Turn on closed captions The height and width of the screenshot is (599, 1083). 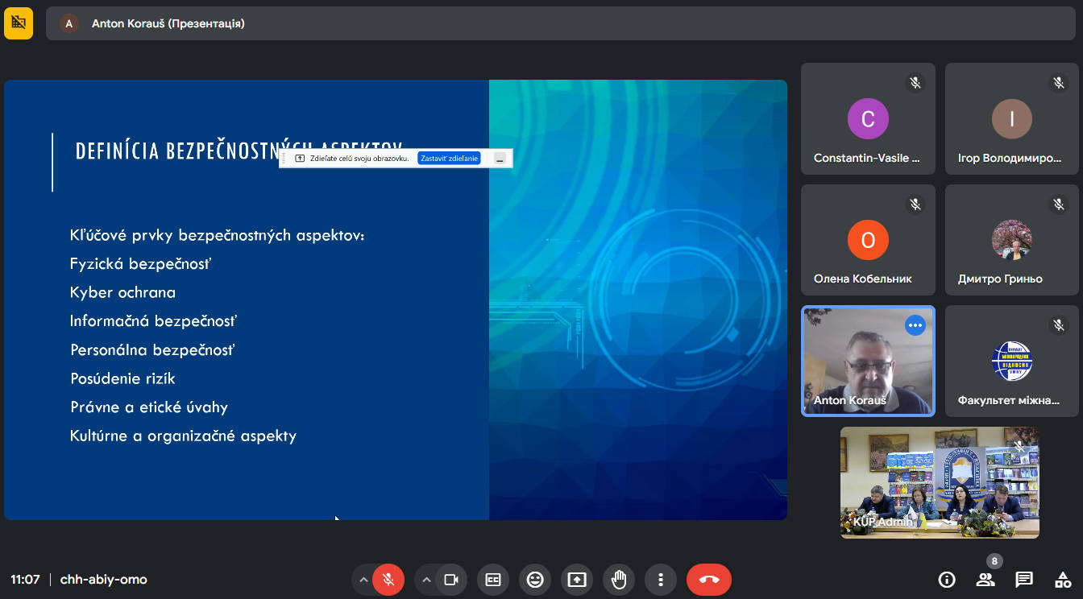pyautogui.click(x=493, y=580)
